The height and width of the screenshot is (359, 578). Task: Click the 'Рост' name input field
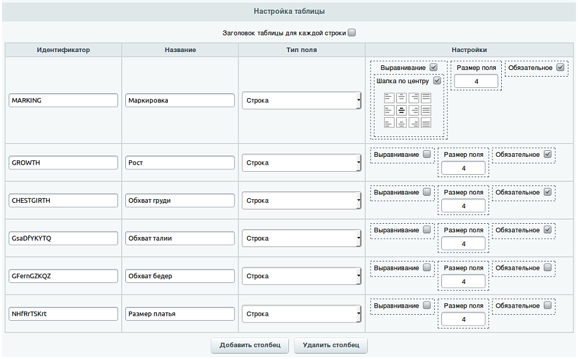pos(180,163)
